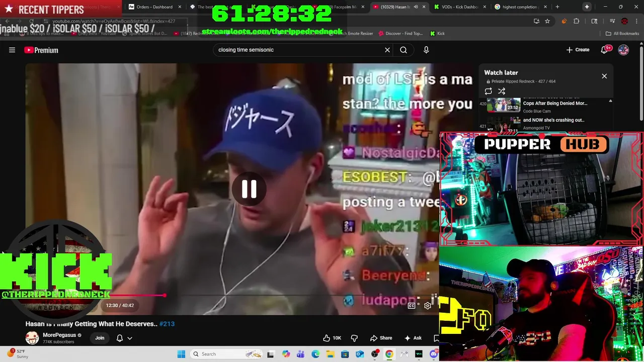Start voice search with microphone
Image resolution: width=644 pixels, height=362 pixels.
426,50
